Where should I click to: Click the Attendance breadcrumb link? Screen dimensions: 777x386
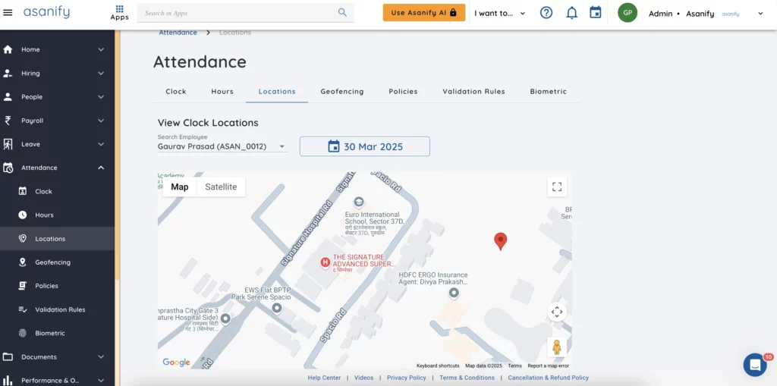click(178, 33)
